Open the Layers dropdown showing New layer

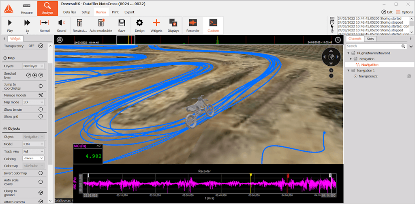point(33,66)
